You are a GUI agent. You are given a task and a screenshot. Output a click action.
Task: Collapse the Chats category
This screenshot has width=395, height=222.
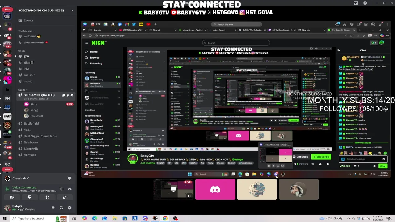(x=23, y=51)
